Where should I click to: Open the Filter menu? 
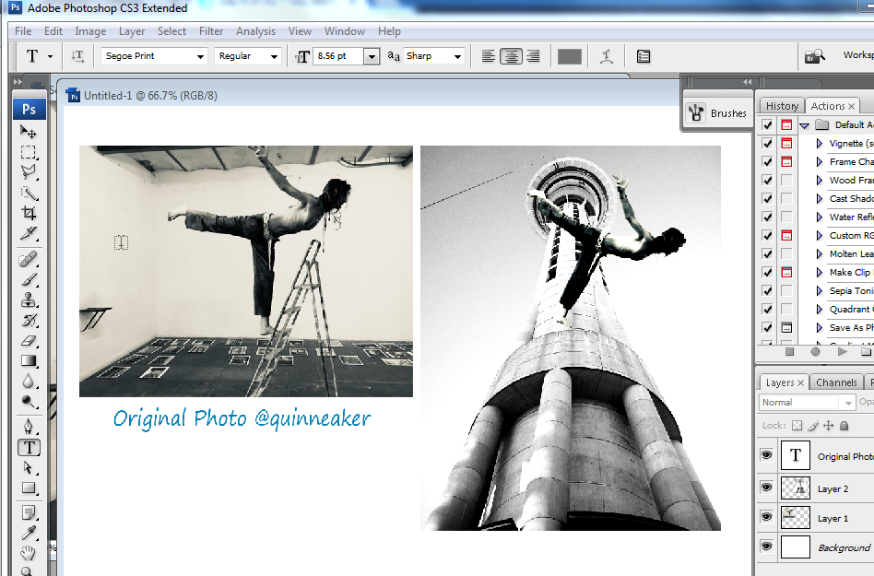(x=211, y=31)
